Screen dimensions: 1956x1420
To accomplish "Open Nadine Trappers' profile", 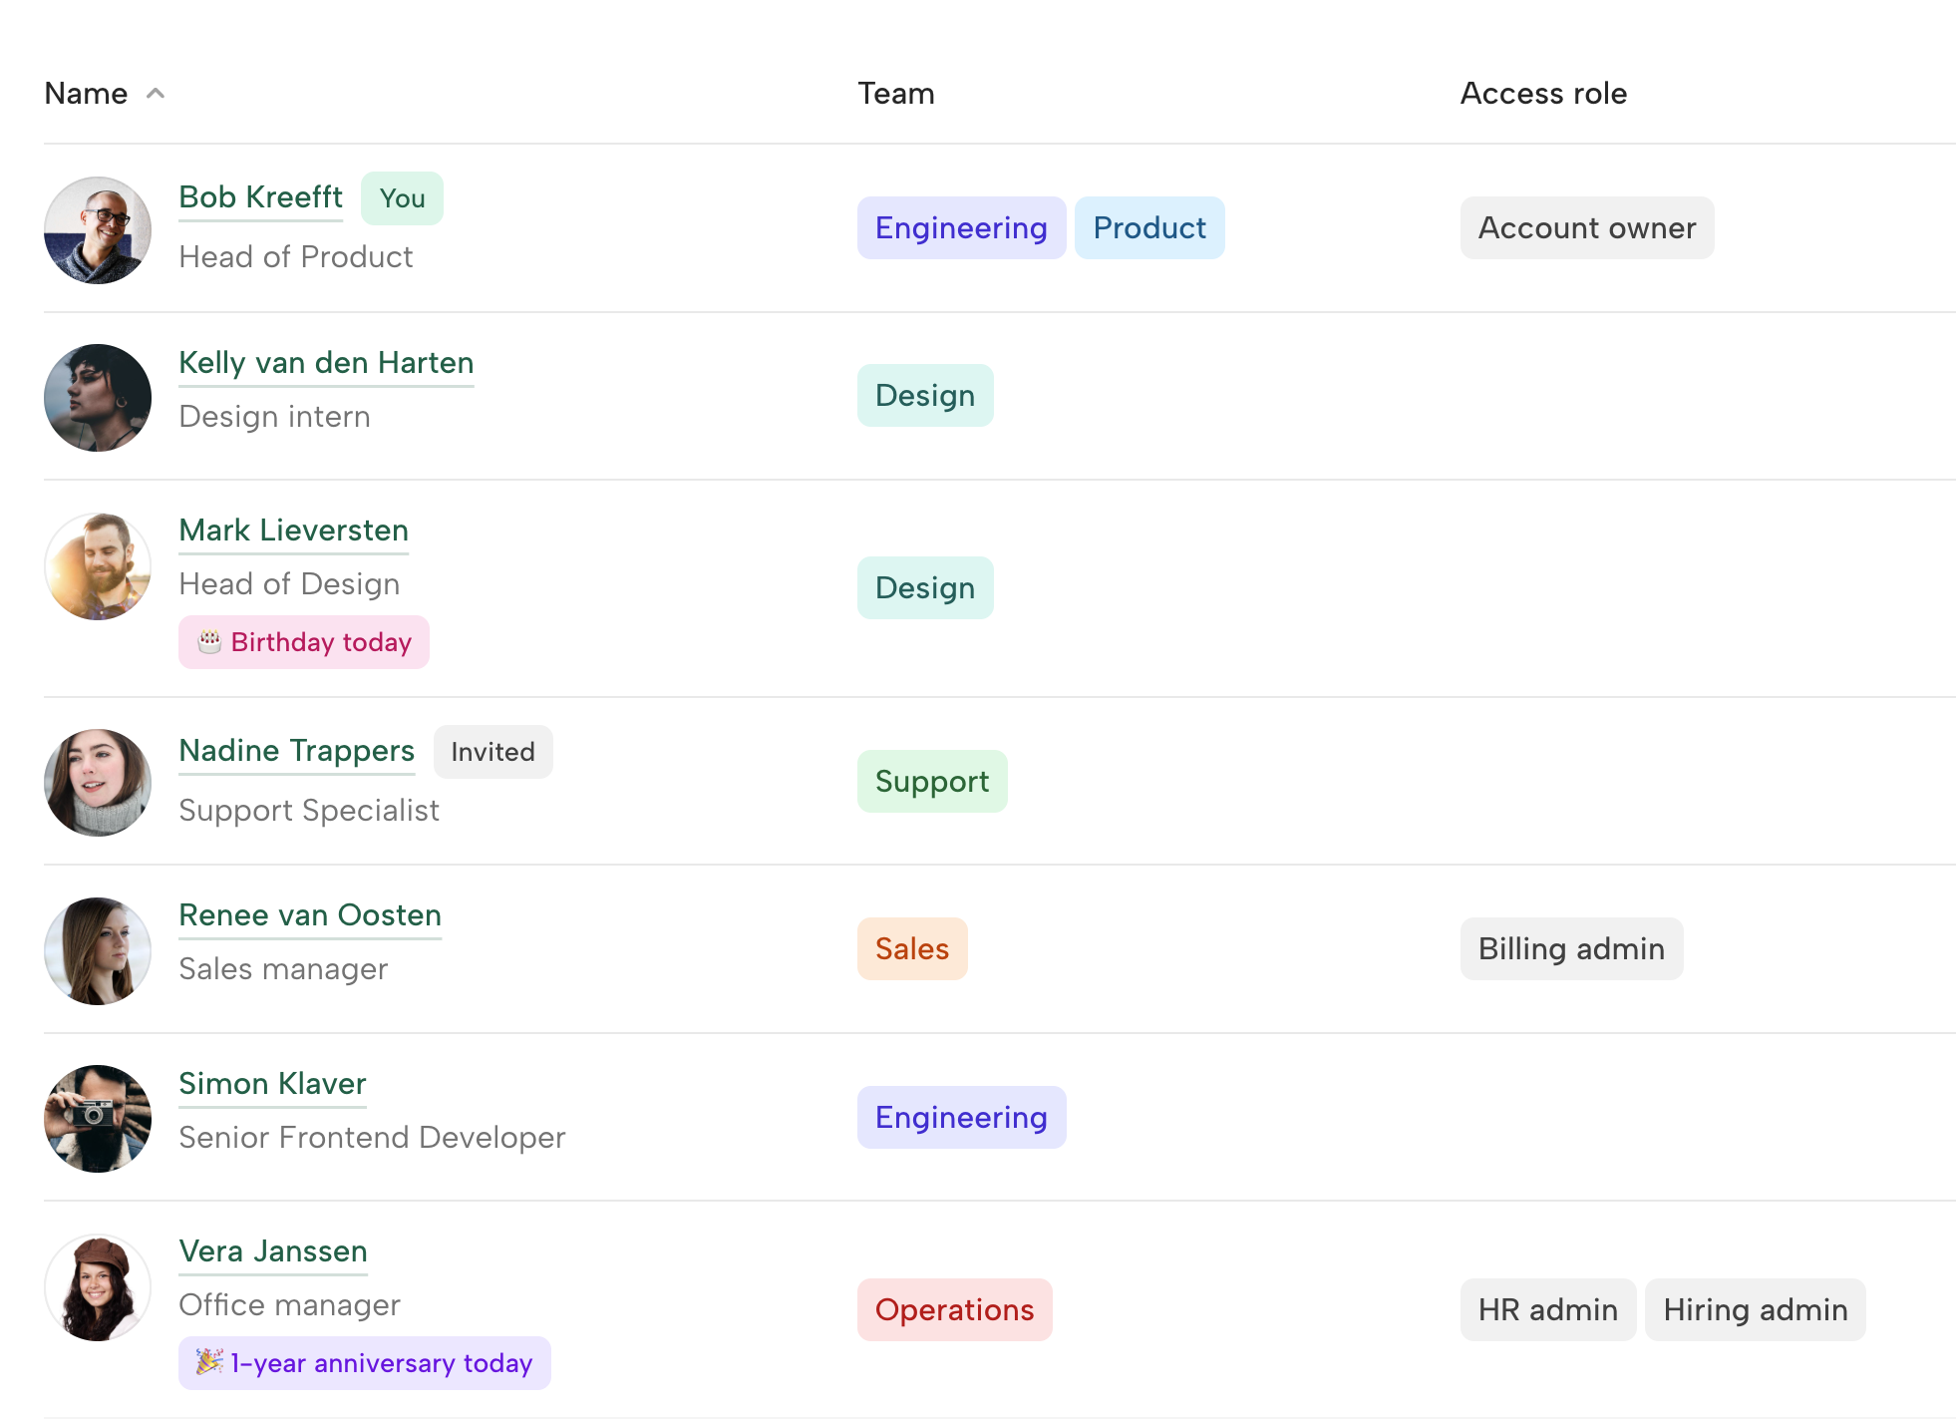I will (296, 751).
